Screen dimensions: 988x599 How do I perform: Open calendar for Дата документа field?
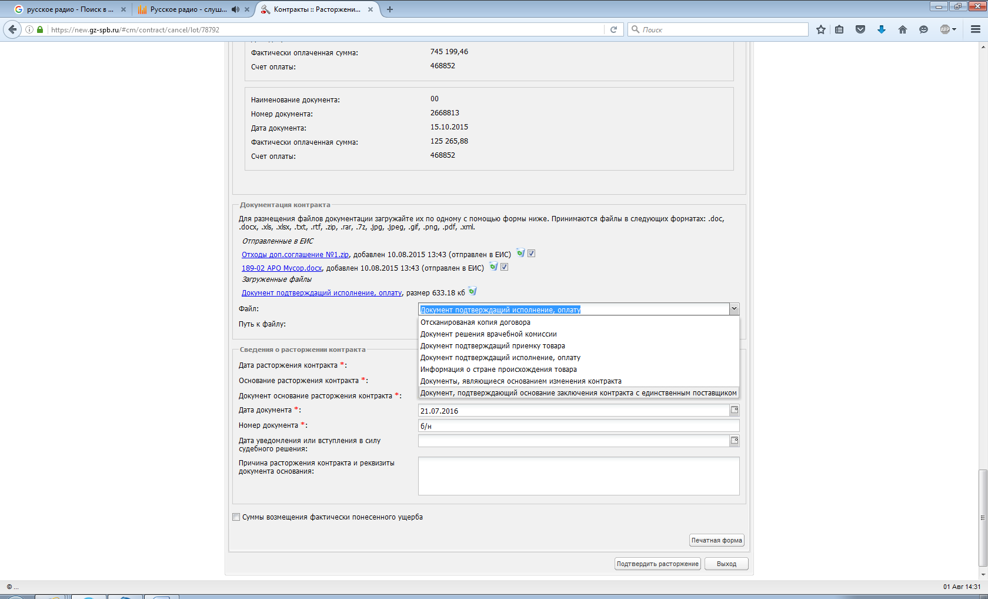pos(735,410)
